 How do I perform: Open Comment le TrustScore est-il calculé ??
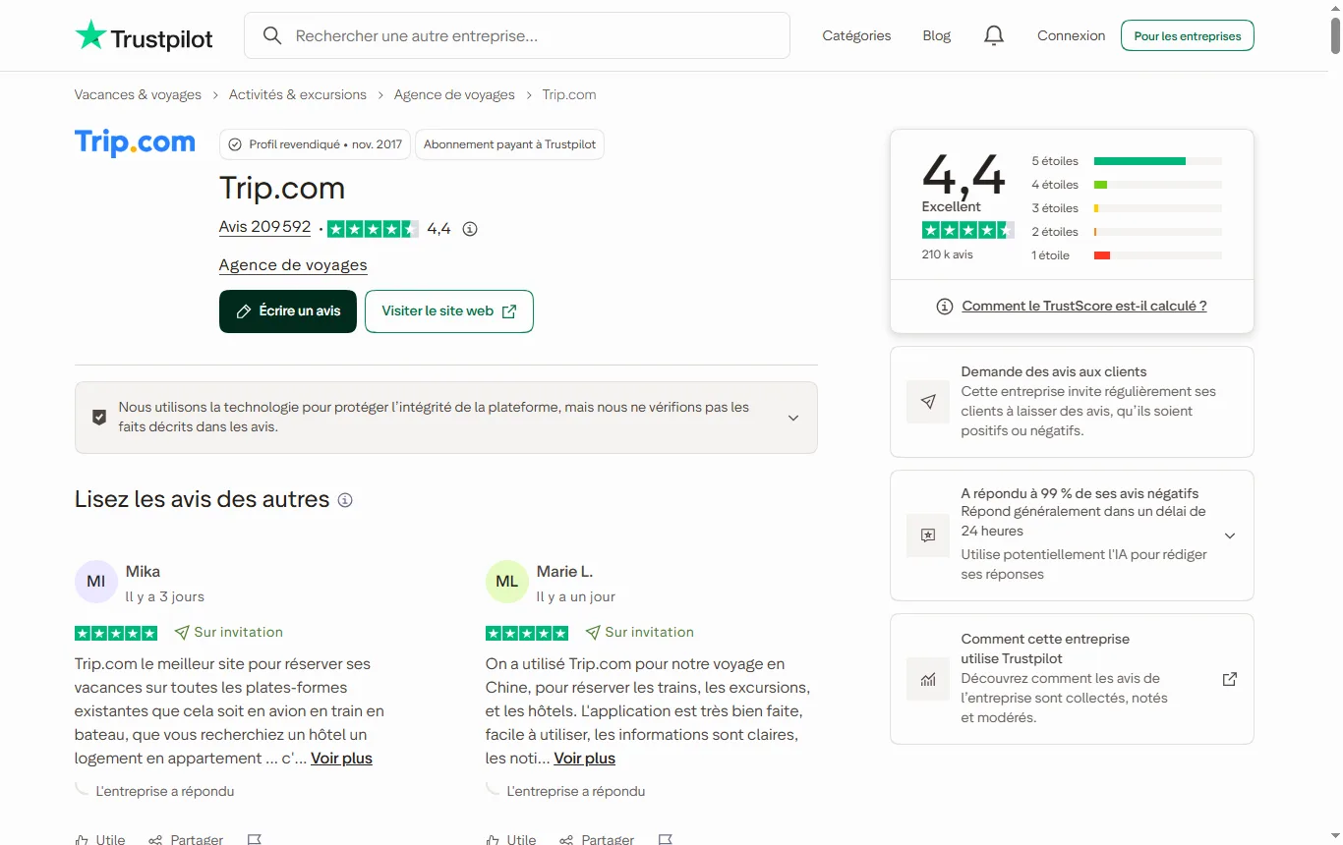pos(1084,307)
